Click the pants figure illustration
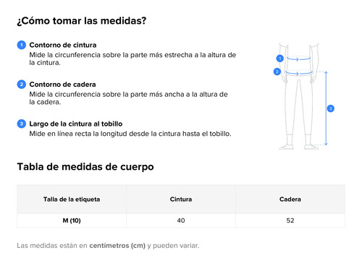The width and height of the screenshot is (362, 266). [299, 96]
